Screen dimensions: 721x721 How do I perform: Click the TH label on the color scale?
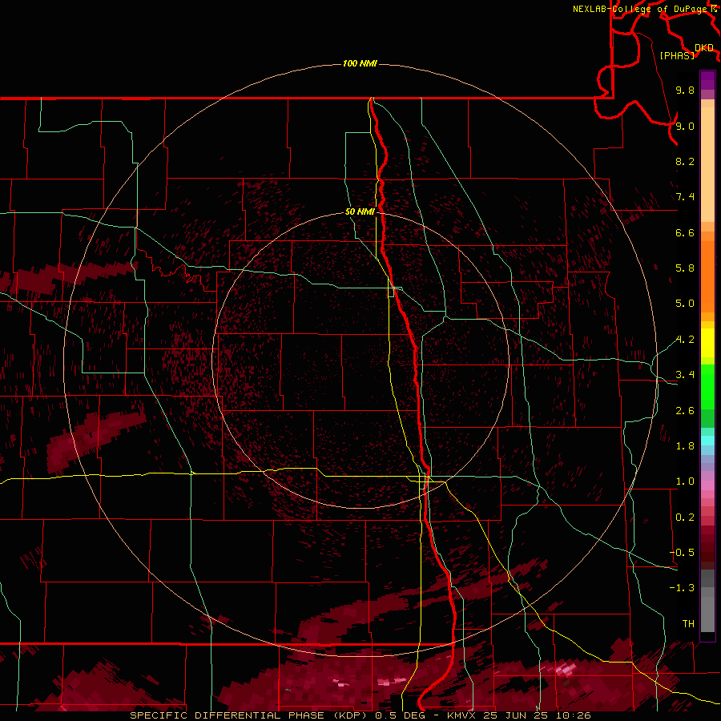pos(688,624)
